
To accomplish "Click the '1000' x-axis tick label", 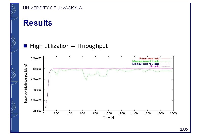I will click(108, 113).
